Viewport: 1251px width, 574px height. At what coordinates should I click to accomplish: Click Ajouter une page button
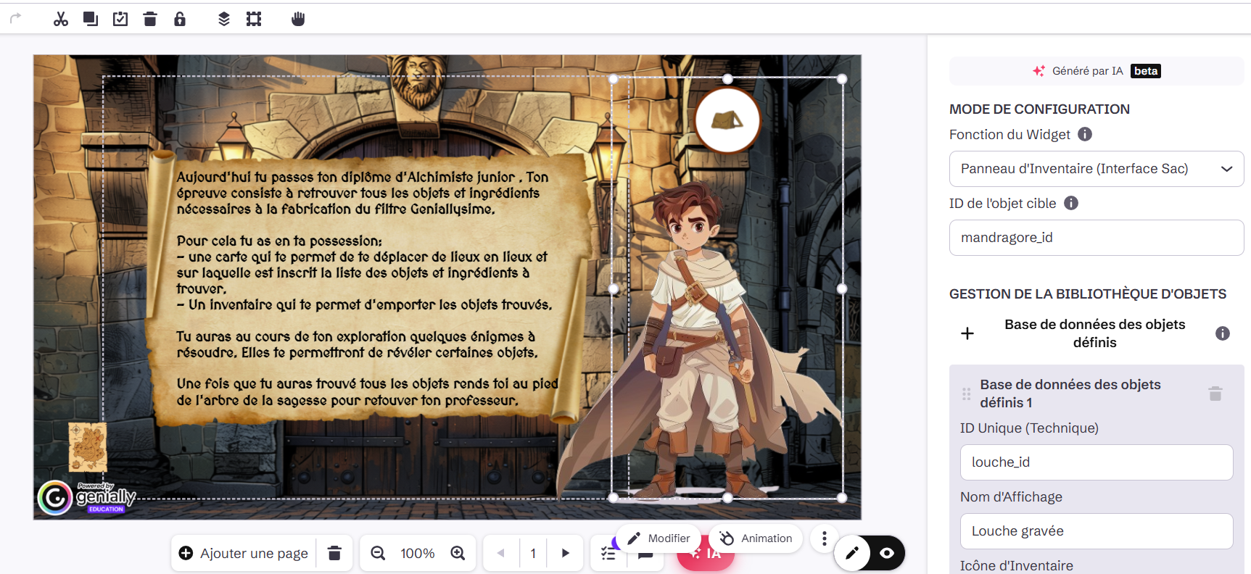[244, 553]
